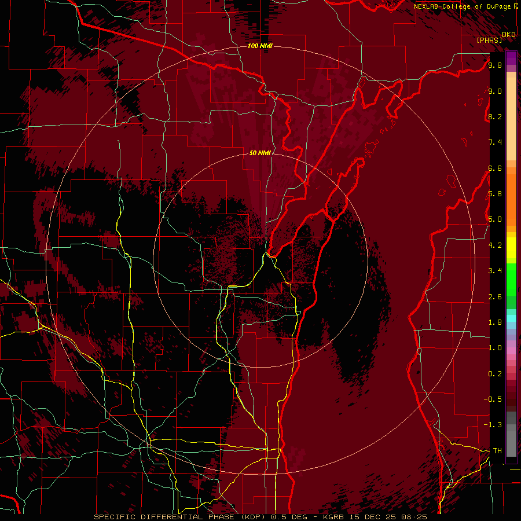Click the 4.2 value on color scale
Image resolution: width=521 pixels, height=521 pixels.
(495, 245)
